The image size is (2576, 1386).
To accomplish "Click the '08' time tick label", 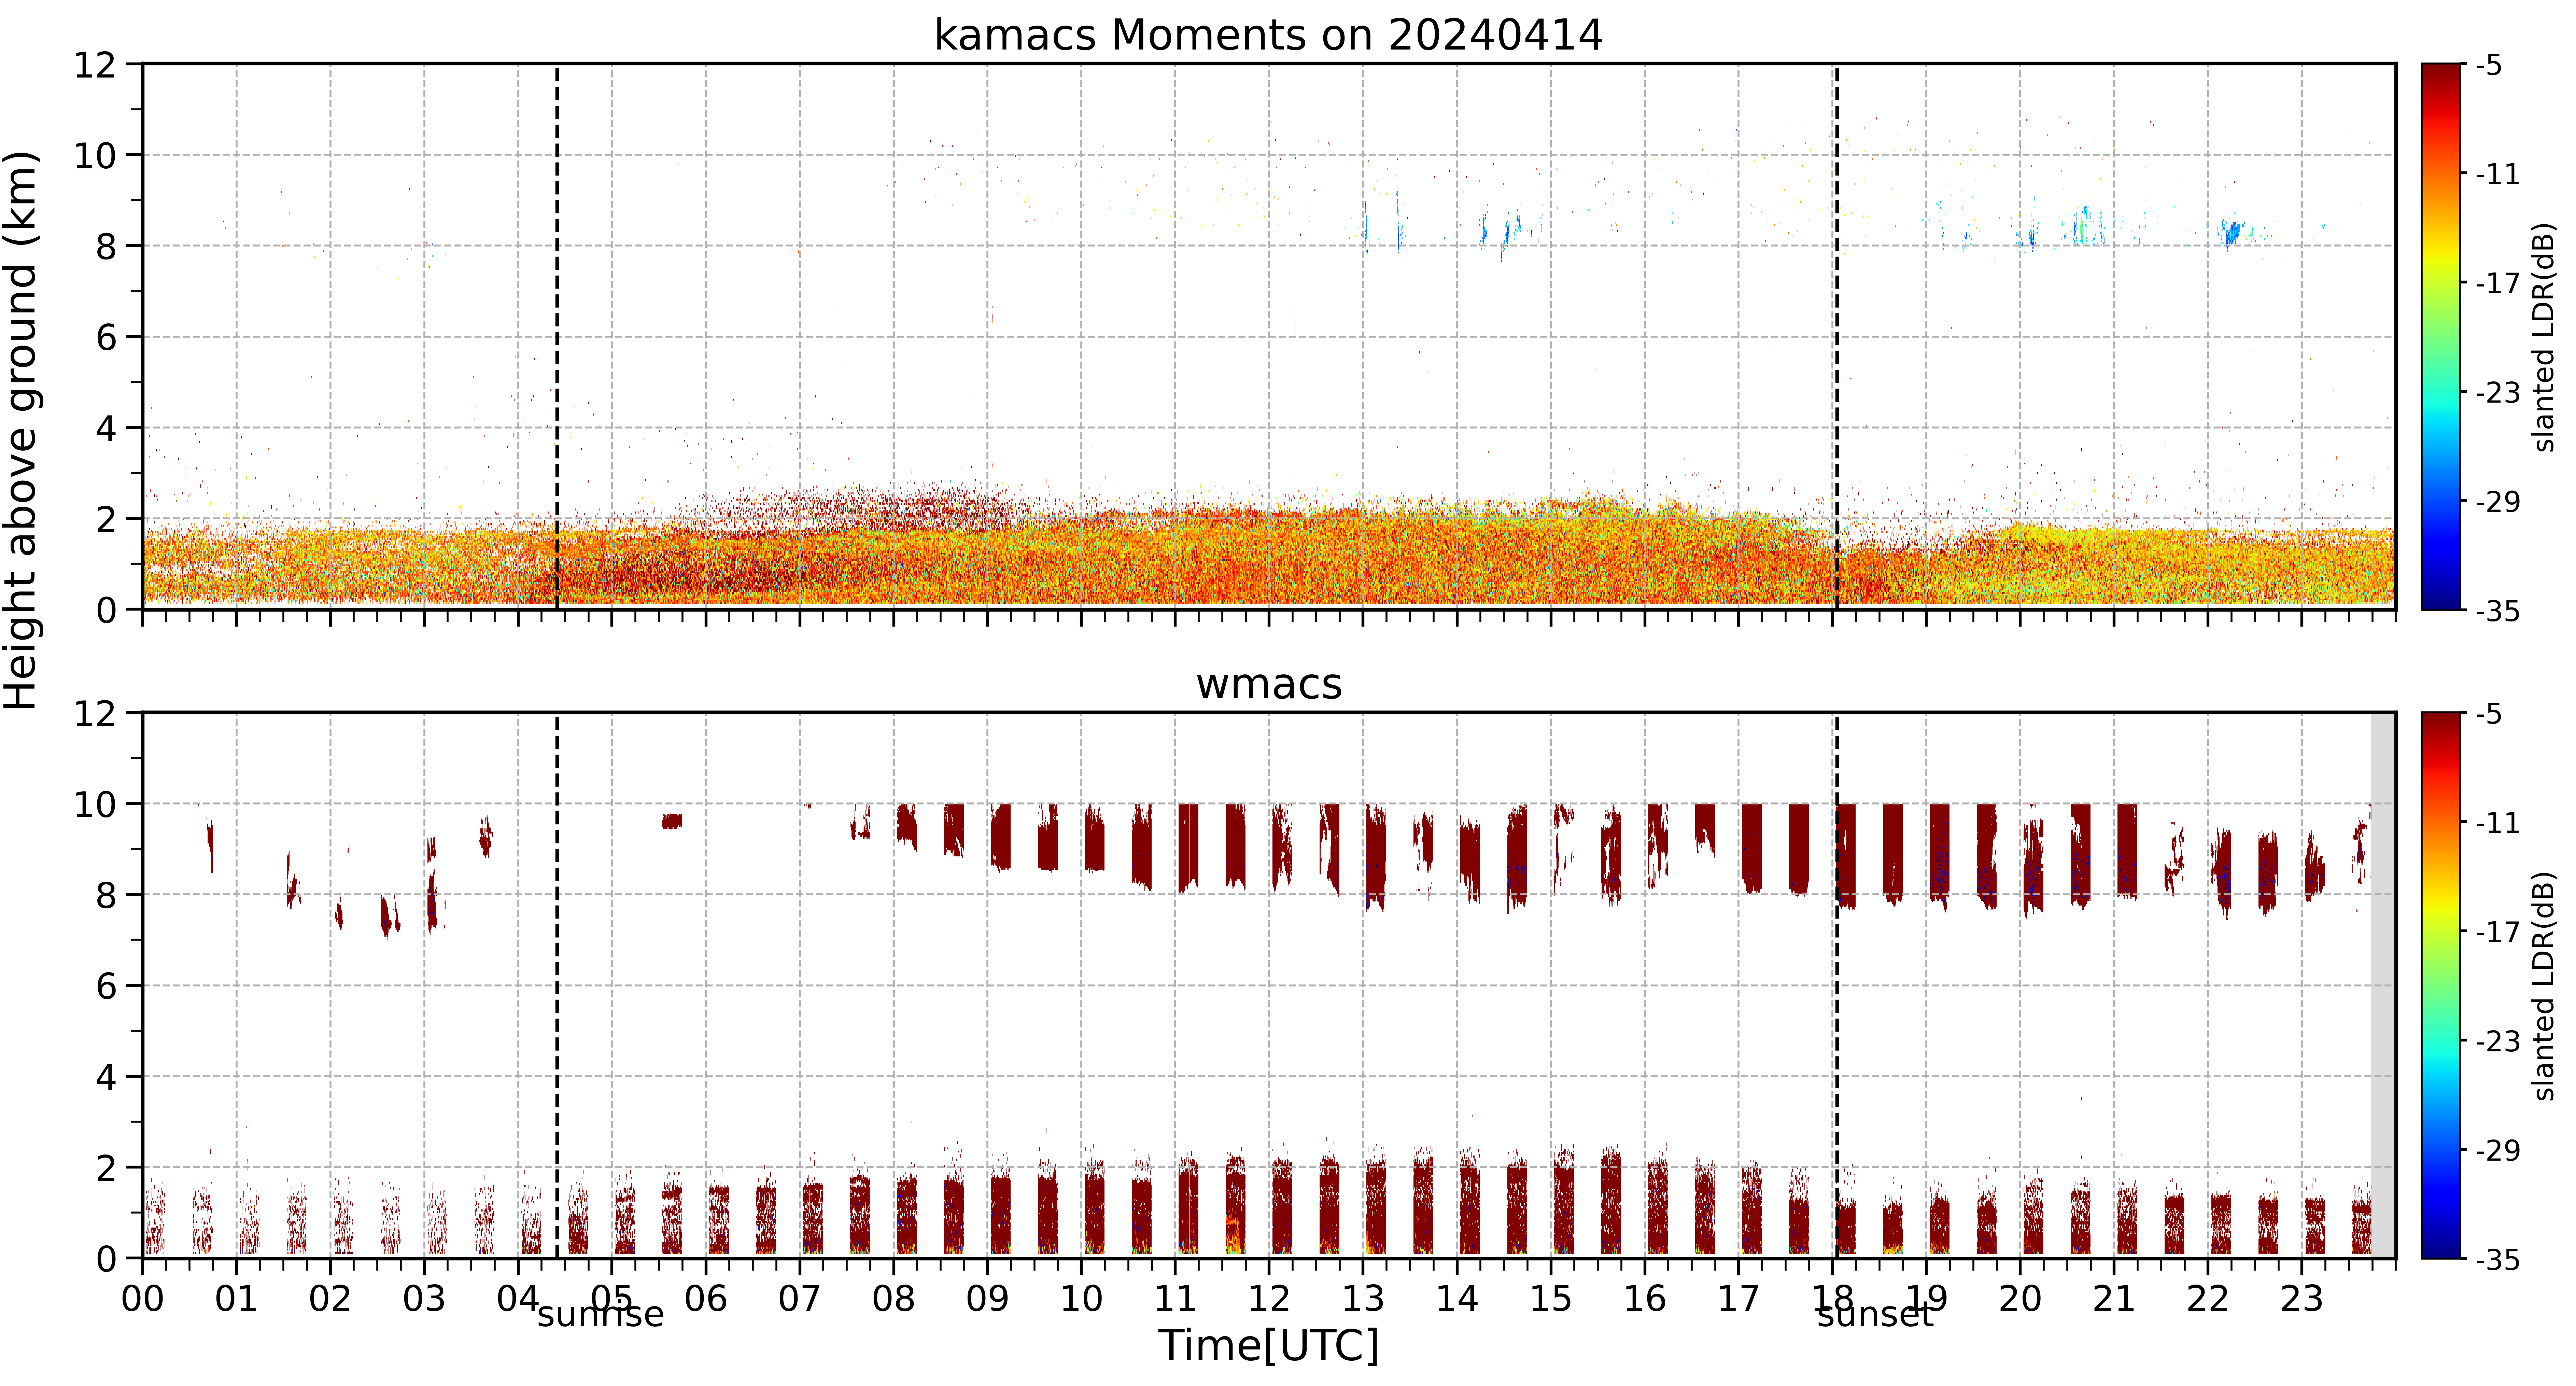I will [893, 1299].
